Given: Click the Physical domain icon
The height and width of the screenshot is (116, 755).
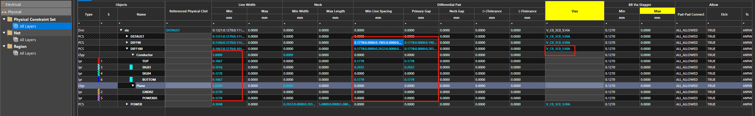Looking at the screenshot, I should pos(4,12).
